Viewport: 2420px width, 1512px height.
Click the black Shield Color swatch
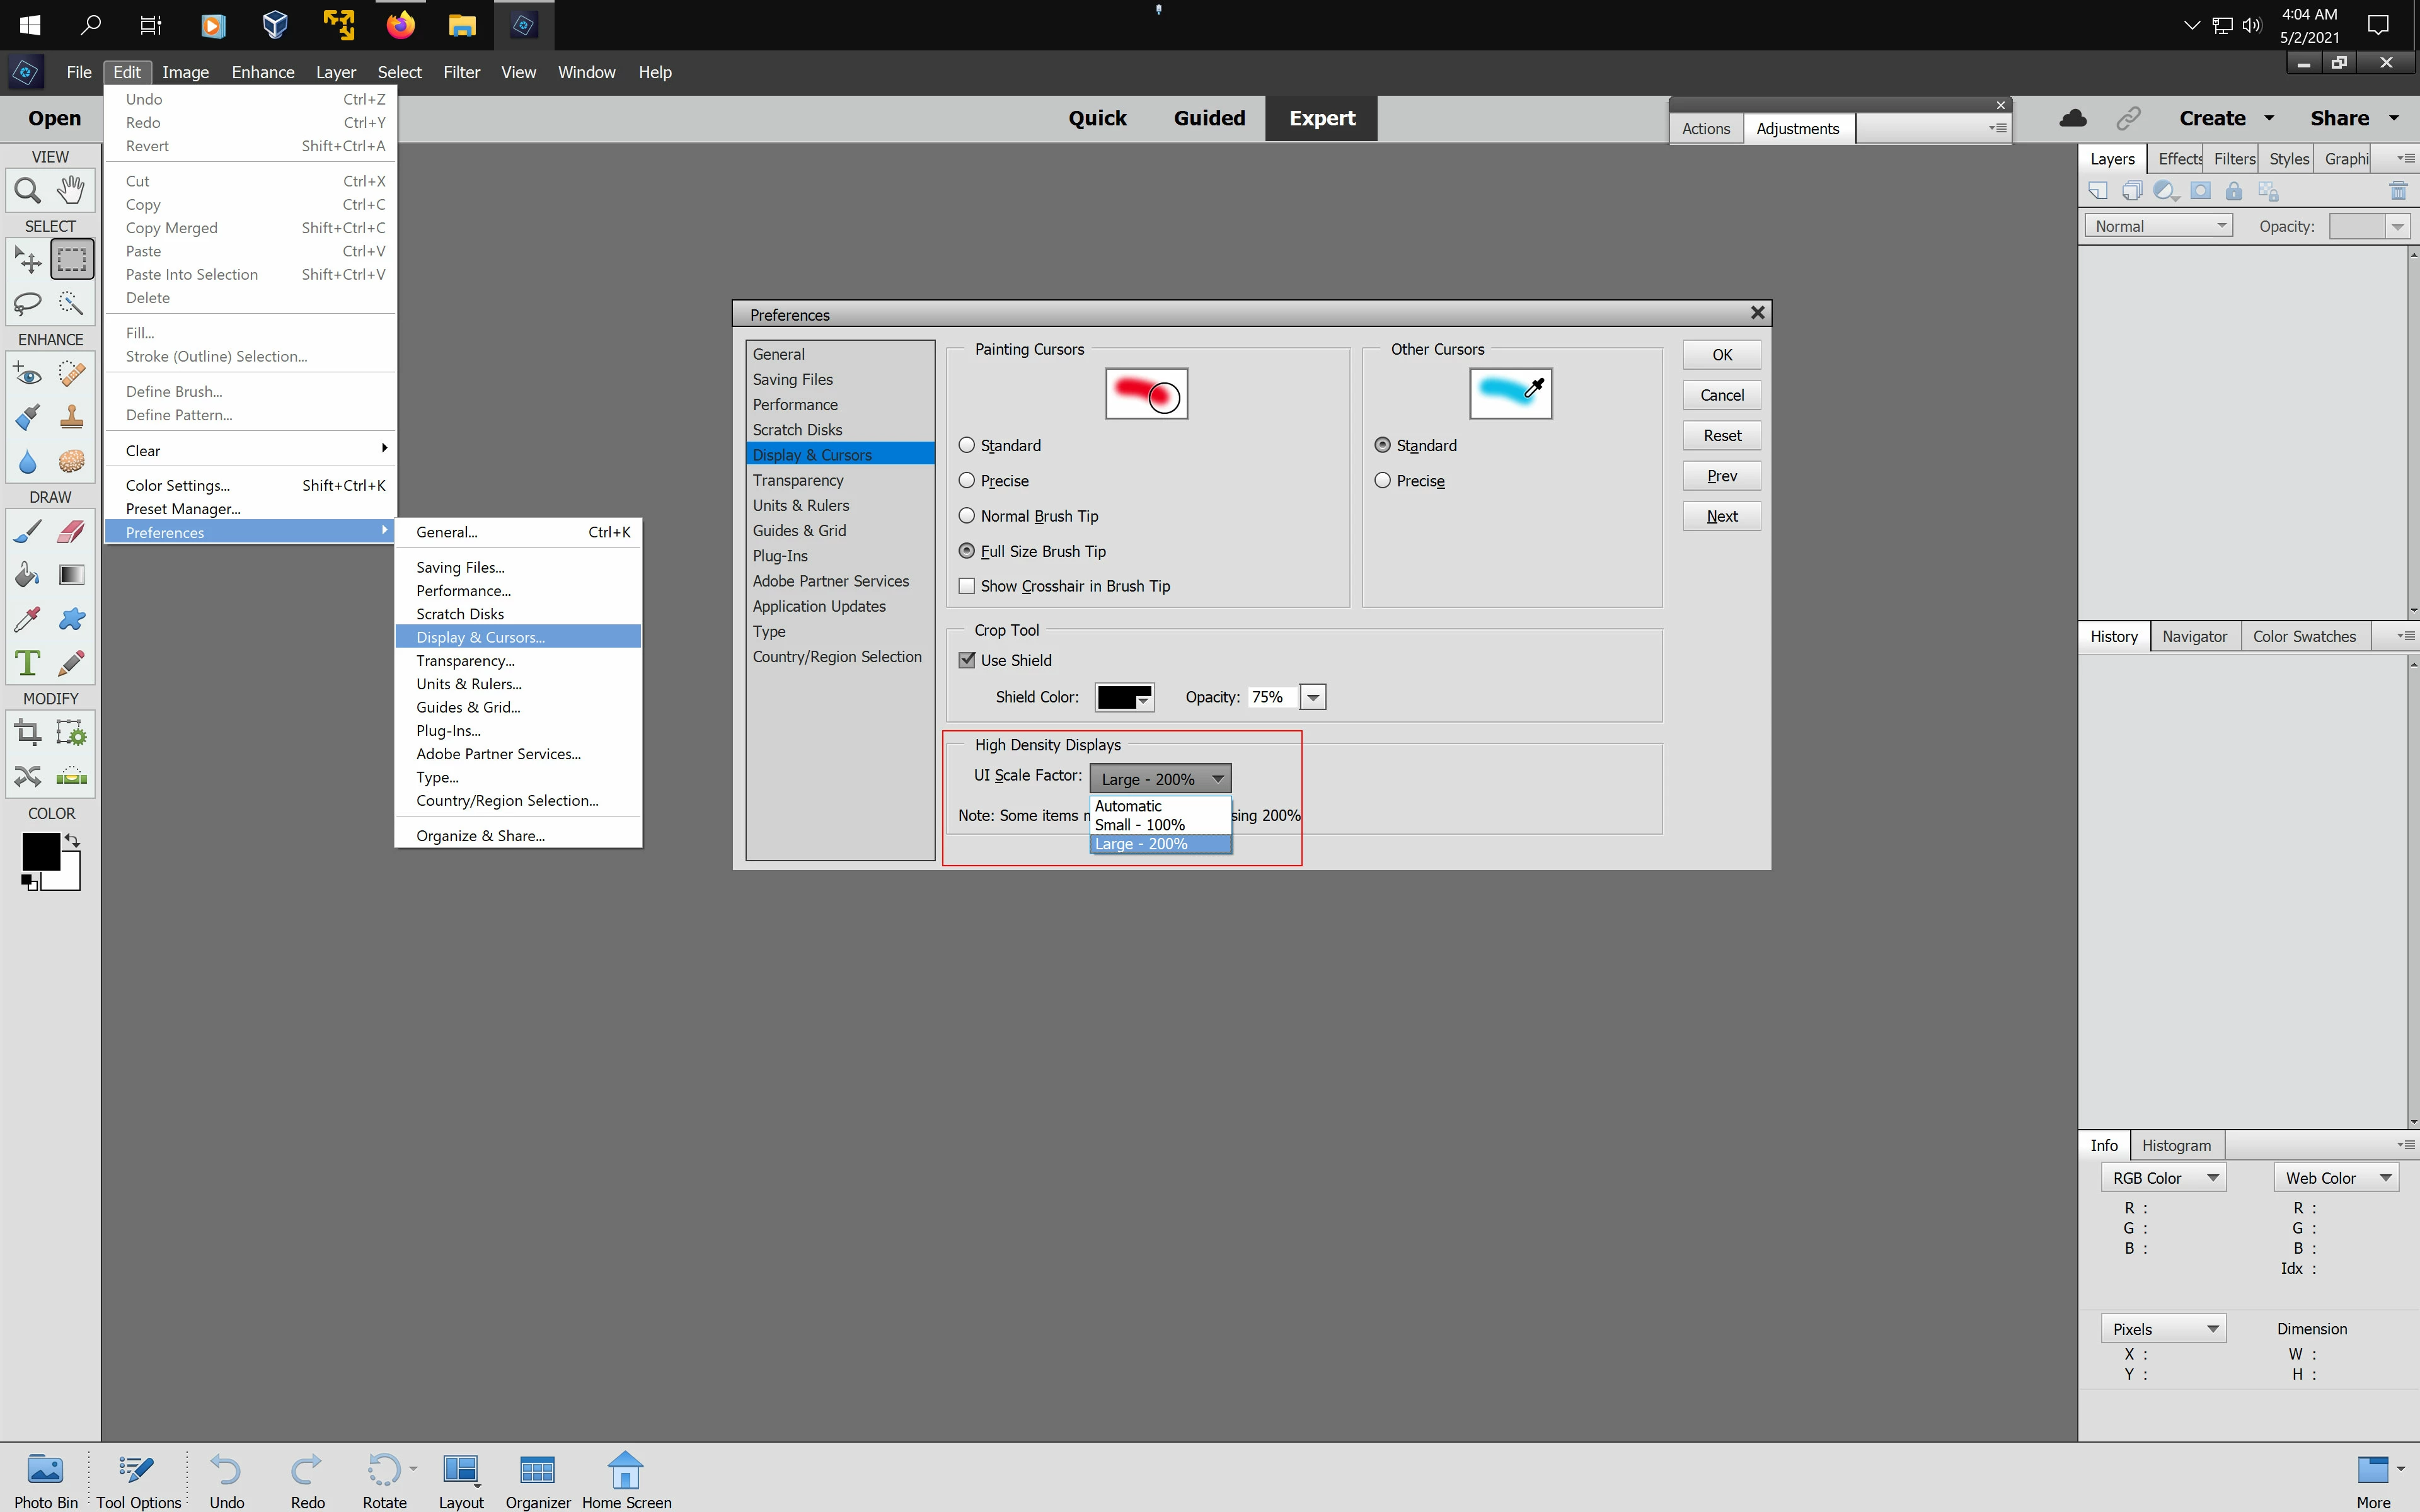pos(1117,697)
